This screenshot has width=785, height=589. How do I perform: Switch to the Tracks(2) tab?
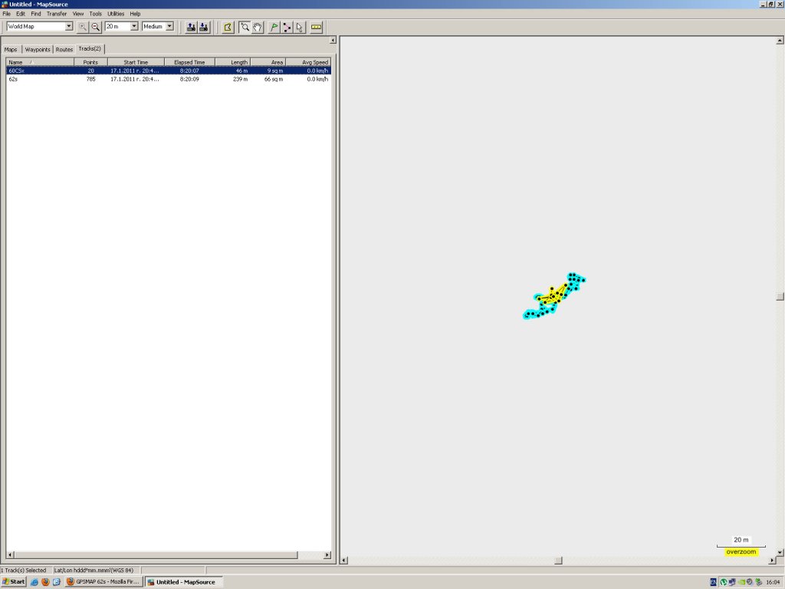click(90, 48)
